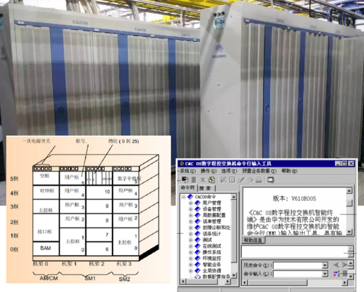Click the rightmost window-shaped toolbar icon
This screenshot has height=292, width=364.
[270, 179]
